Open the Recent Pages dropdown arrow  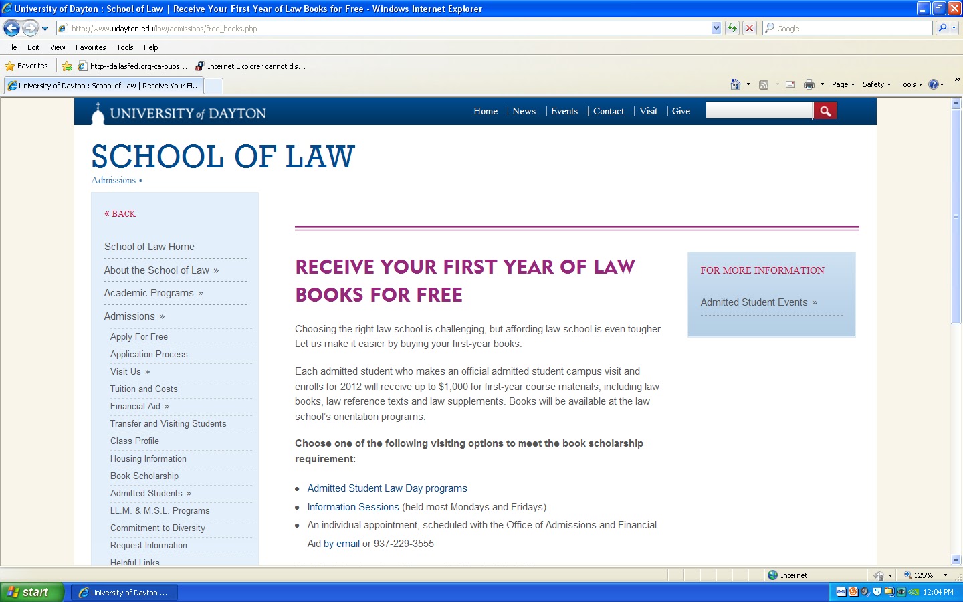[45, 29]
